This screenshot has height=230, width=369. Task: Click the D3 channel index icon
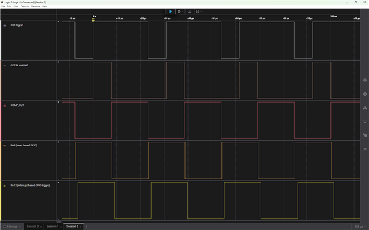pyautogui.click(x=5, y=146)
